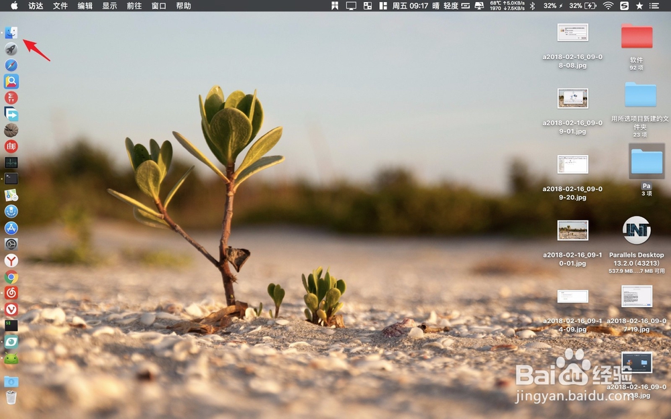Screen dimensions: 671x419
Task: Open the Trash in the Dock
Action: point(11,398)
